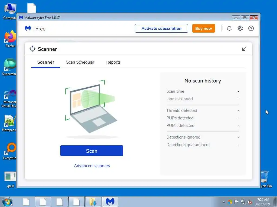Open the notifications bell

coord(229,28)
